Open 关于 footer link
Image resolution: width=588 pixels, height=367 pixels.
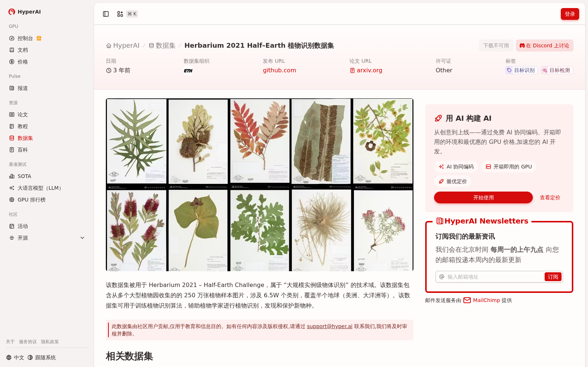(x=10, y=342)
